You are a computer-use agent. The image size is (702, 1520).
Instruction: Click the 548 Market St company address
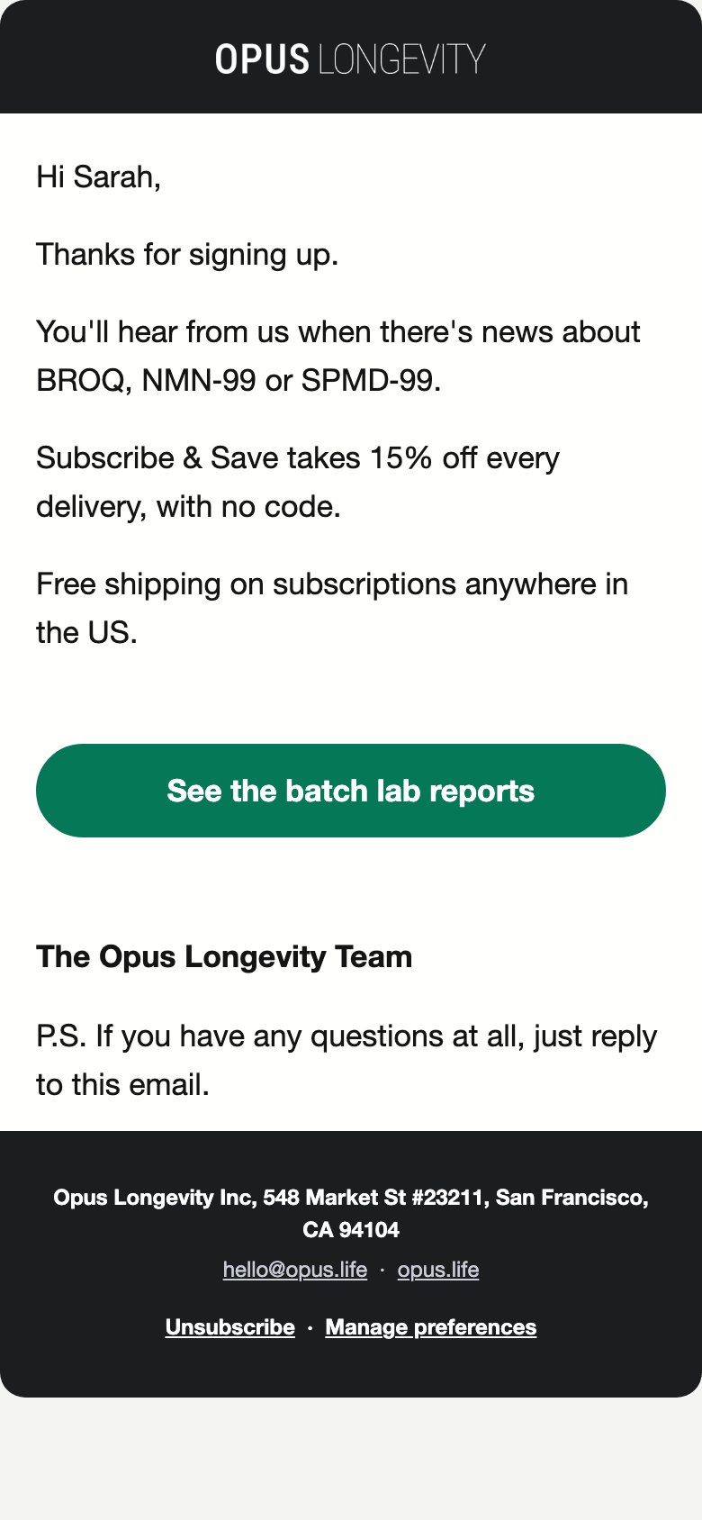pos(351,1213)
